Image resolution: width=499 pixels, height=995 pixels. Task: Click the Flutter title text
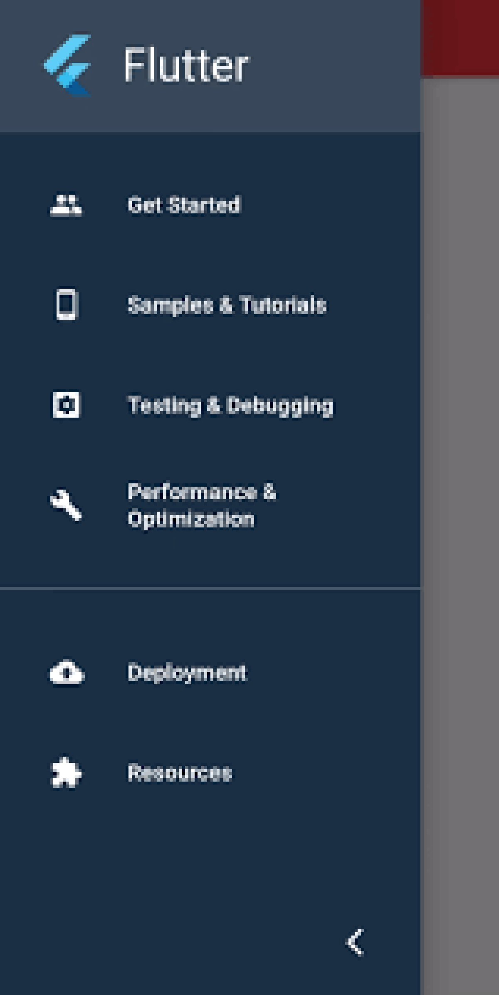pyautogui.click(x=186, y=65)
